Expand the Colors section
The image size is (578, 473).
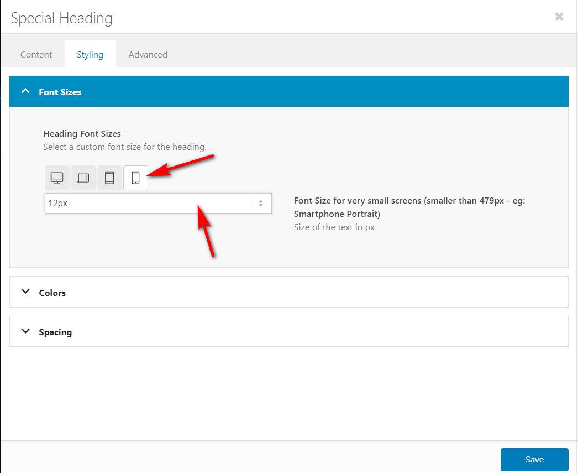(x=288, y=292)
